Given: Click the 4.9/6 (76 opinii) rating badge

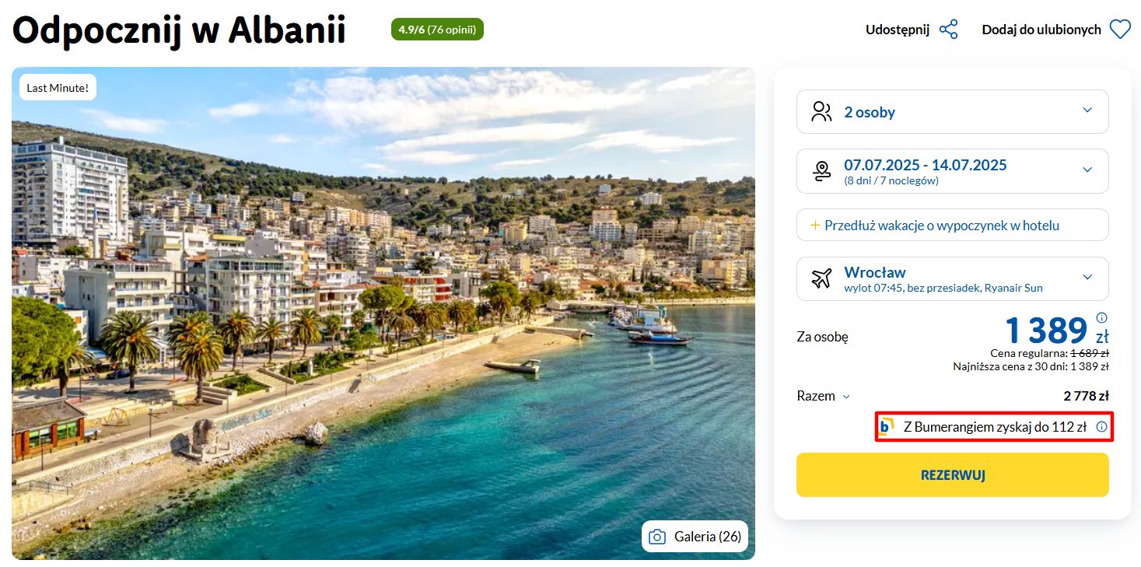Looking at the screenshot, I should pos(437,30).
